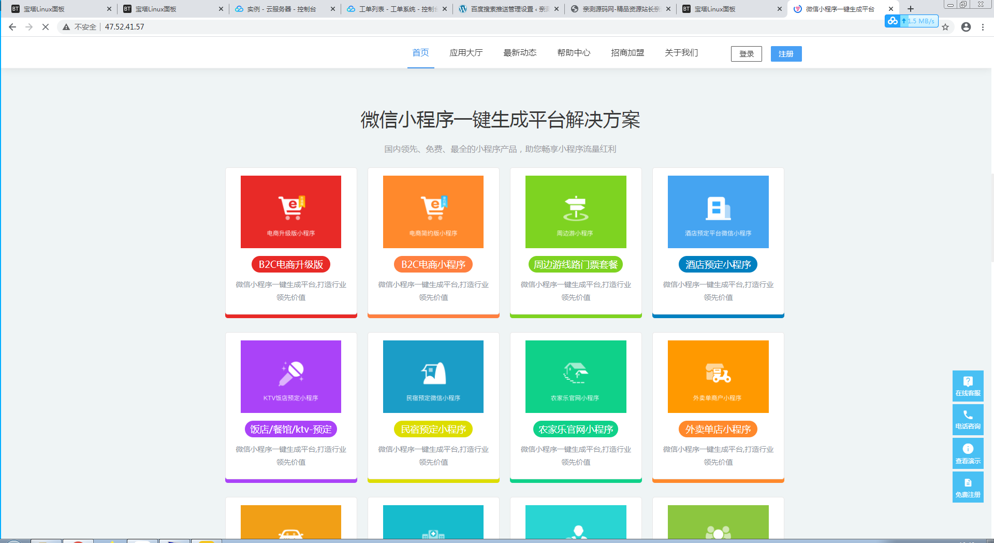Image resolution: width=994 pixels, height=543 pixels.
Task: Open the blue 酒店预定平台微信小程序 card image
Action: coord(718,212)
